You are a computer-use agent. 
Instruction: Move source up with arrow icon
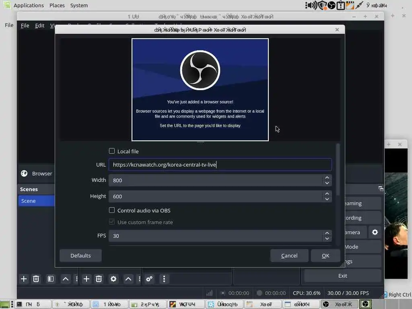[128, 279]
